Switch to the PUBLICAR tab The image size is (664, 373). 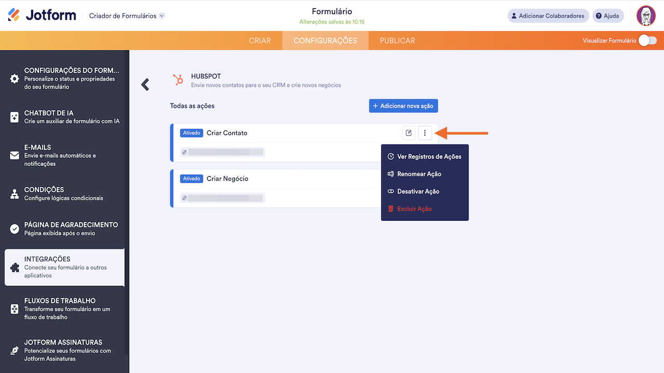(397, 40)
